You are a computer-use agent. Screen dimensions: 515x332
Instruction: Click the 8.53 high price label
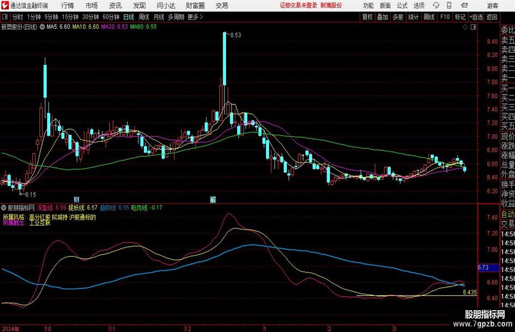point(235,35)
